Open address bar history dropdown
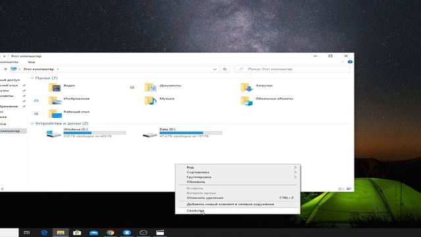The width and height of the screenshot is (421, 237). coord(215,69)
